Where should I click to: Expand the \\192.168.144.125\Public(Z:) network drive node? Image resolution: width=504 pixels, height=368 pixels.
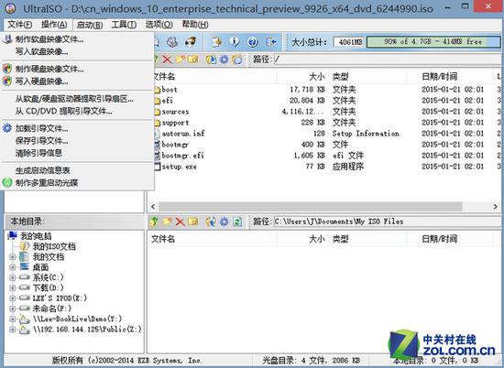coord(13,330)
